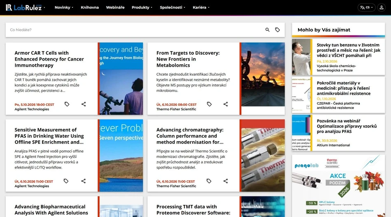
Task: Click date 'Po, 5.10.2026 18:00 CEST'
Action: pyautogui.click(x=35, y=105)
